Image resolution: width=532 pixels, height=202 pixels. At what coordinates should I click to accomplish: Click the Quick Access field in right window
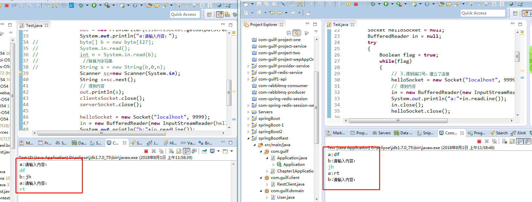pos(483,13)
